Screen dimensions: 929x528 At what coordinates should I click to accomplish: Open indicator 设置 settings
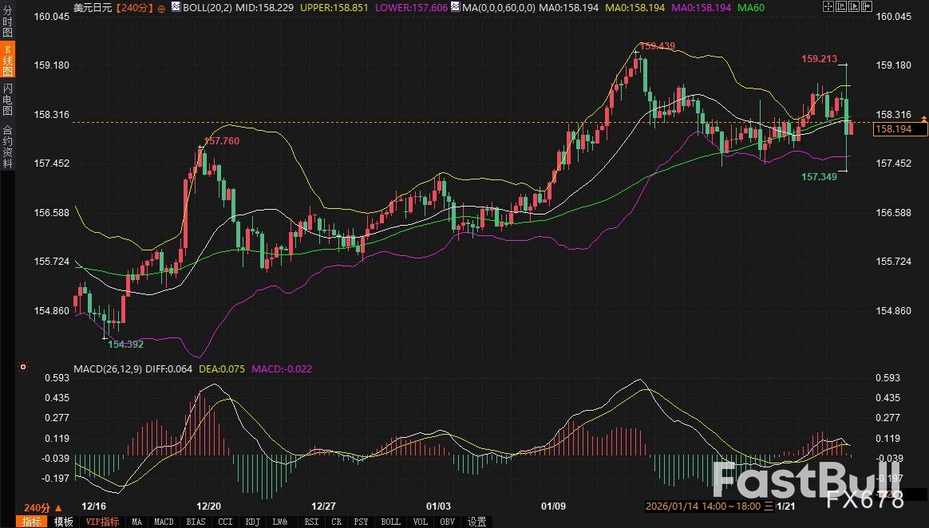(x=476, y=522)
